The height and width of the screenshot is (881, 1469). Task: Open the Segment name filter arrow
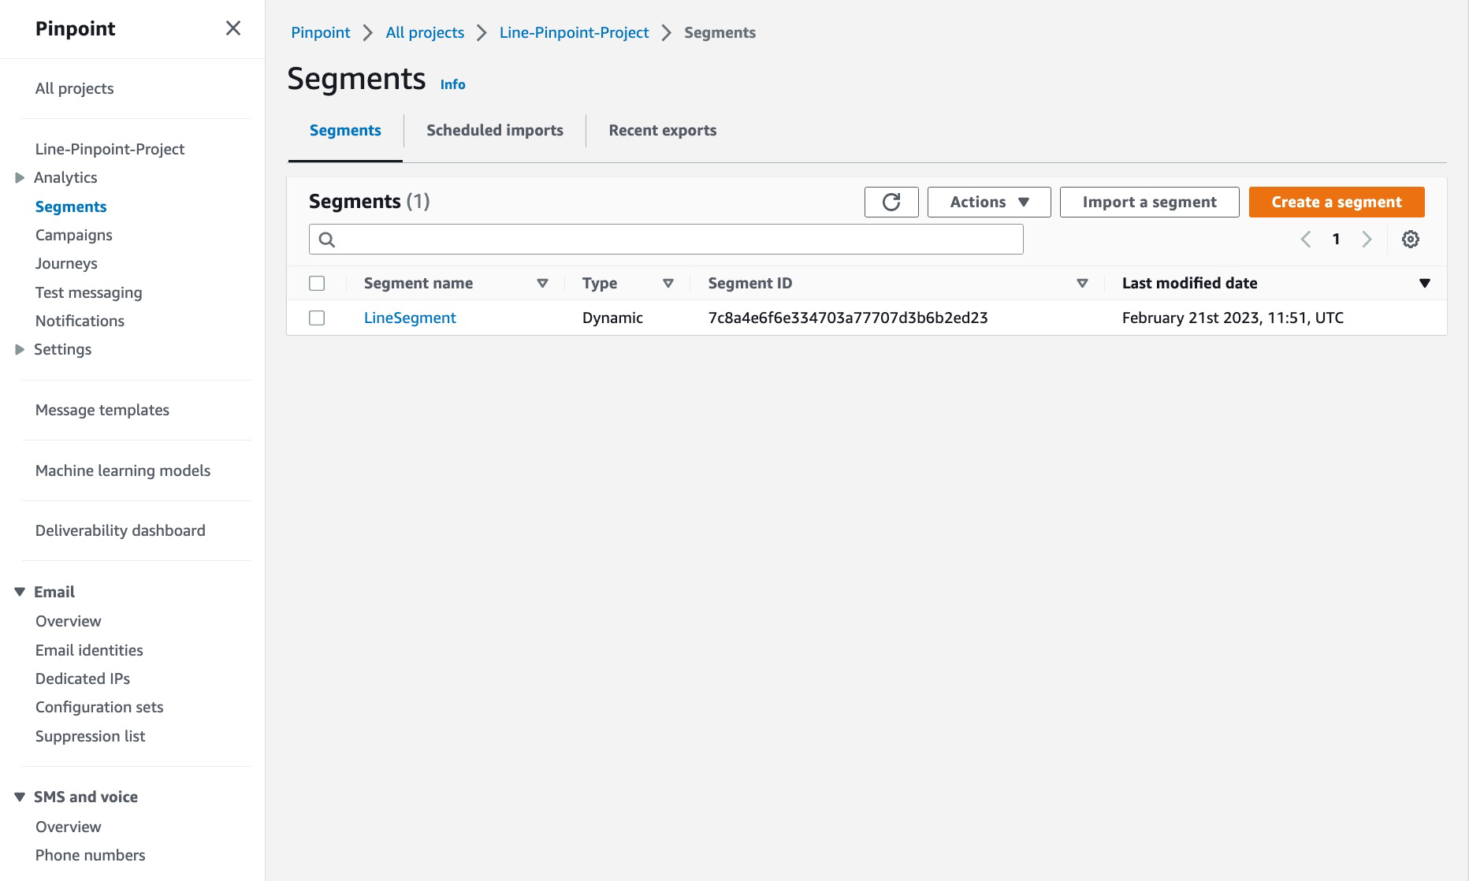point(542,283)
